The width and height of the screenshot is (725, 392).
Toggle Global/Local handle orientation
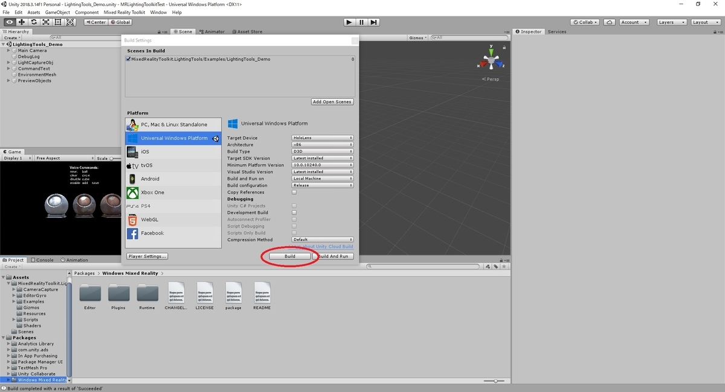[x=120, y=22]
